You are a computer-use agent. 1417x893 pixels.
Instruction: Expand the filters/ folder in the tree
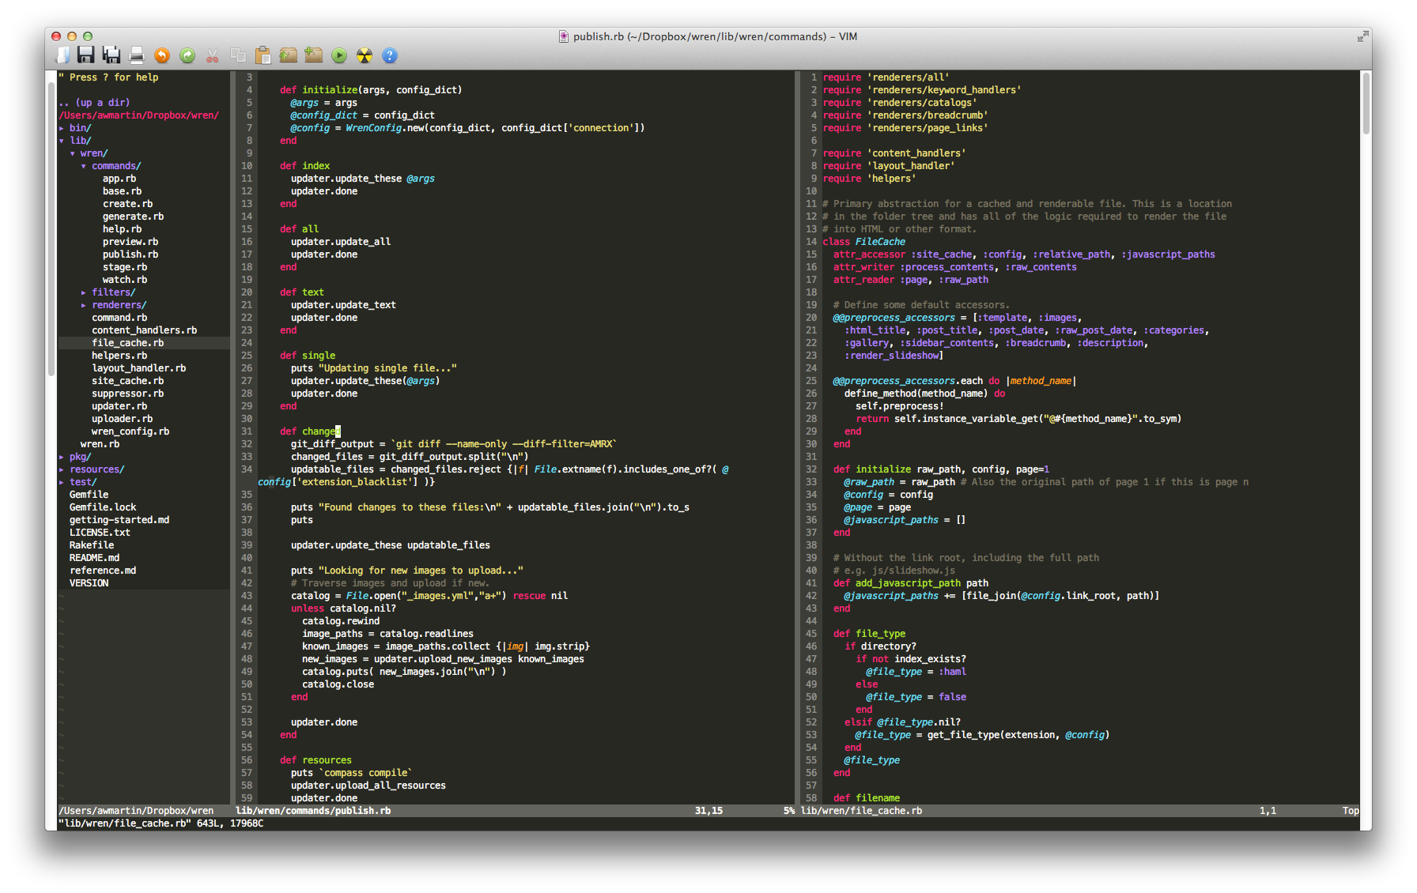[112, 292]
